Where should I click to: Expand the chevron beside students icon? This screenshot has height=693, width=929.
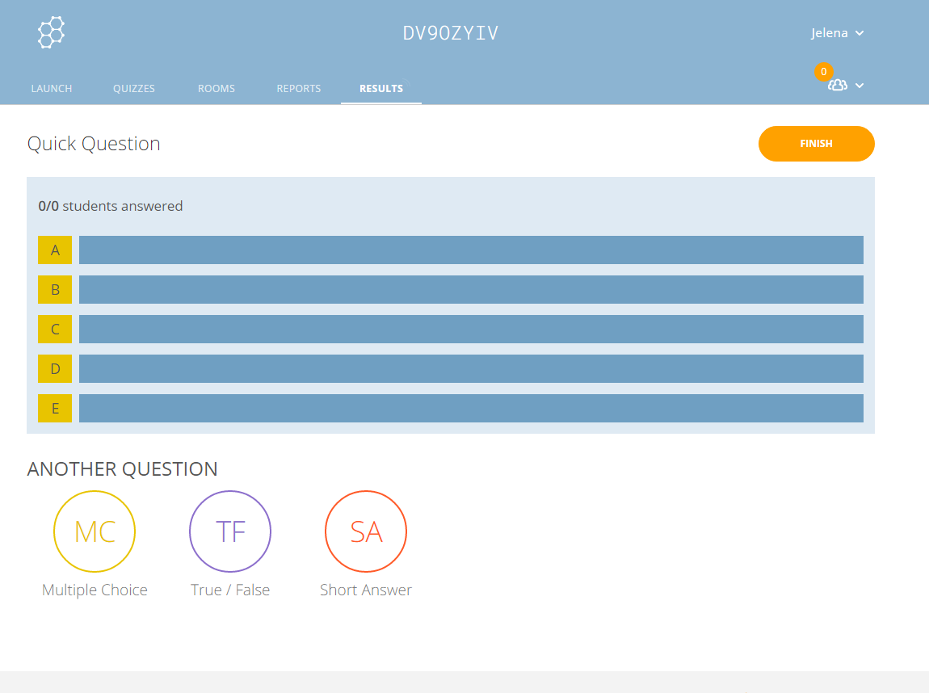pos(860,86)
